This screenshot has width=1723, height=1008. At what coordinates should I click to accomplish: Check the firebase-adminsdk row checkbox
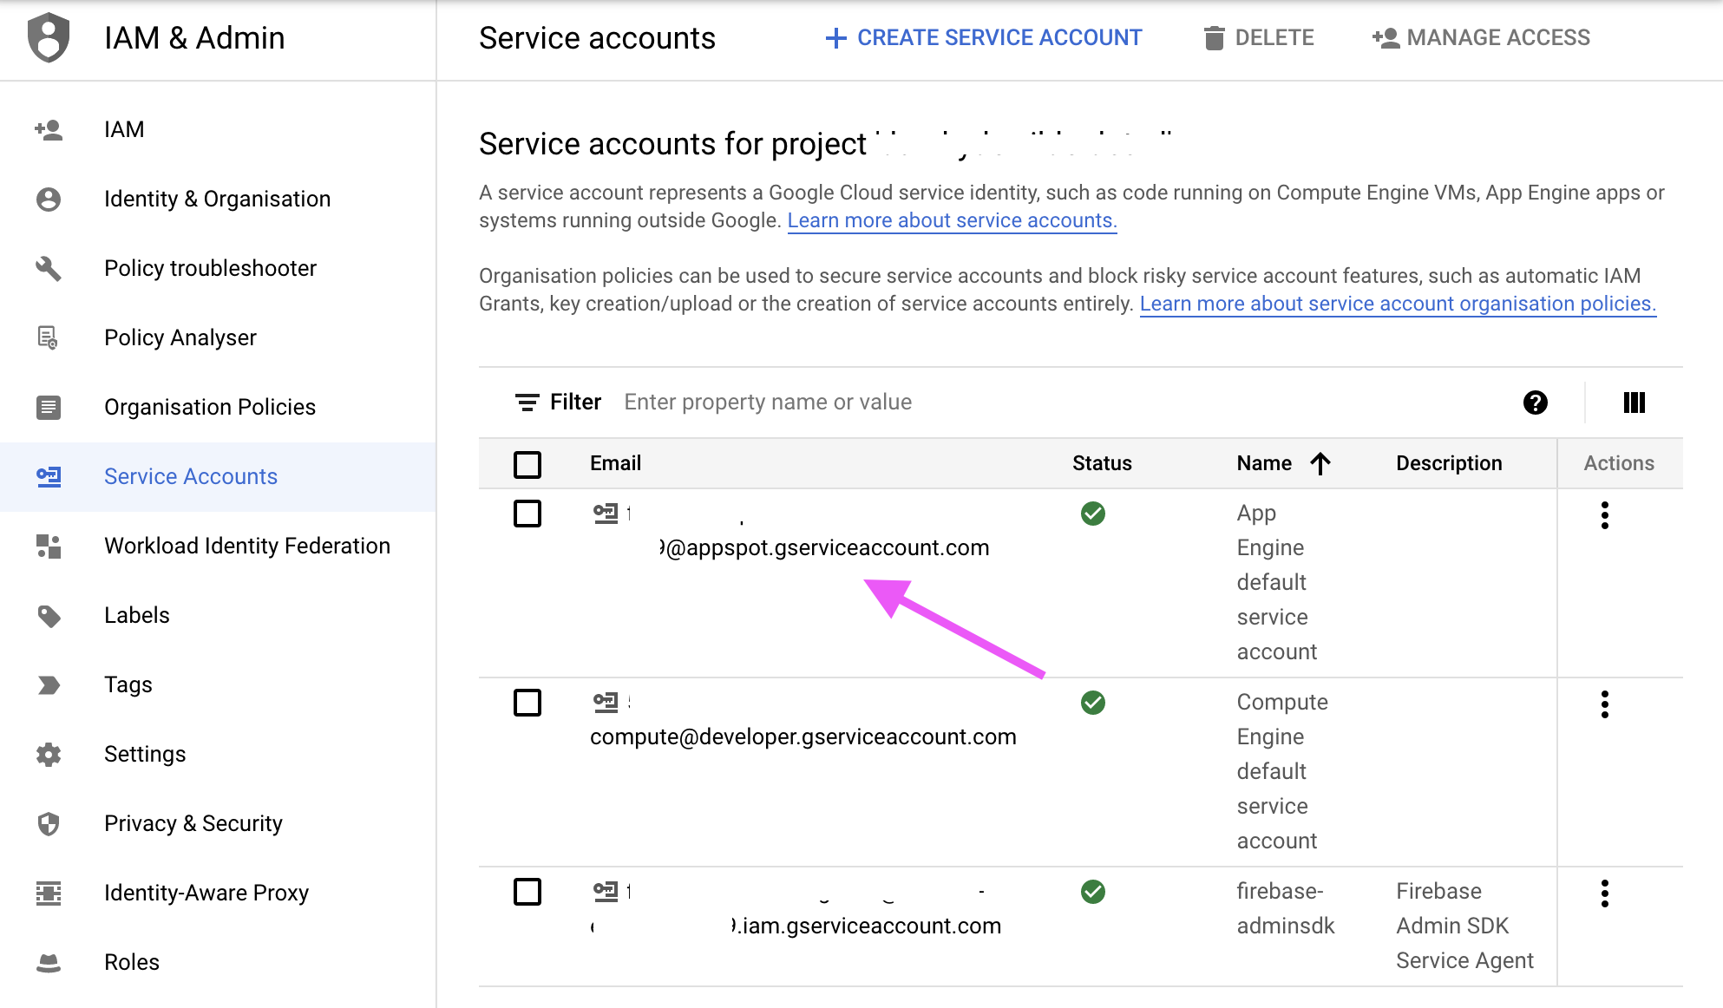pyautogui.click(x=527, y=892)
